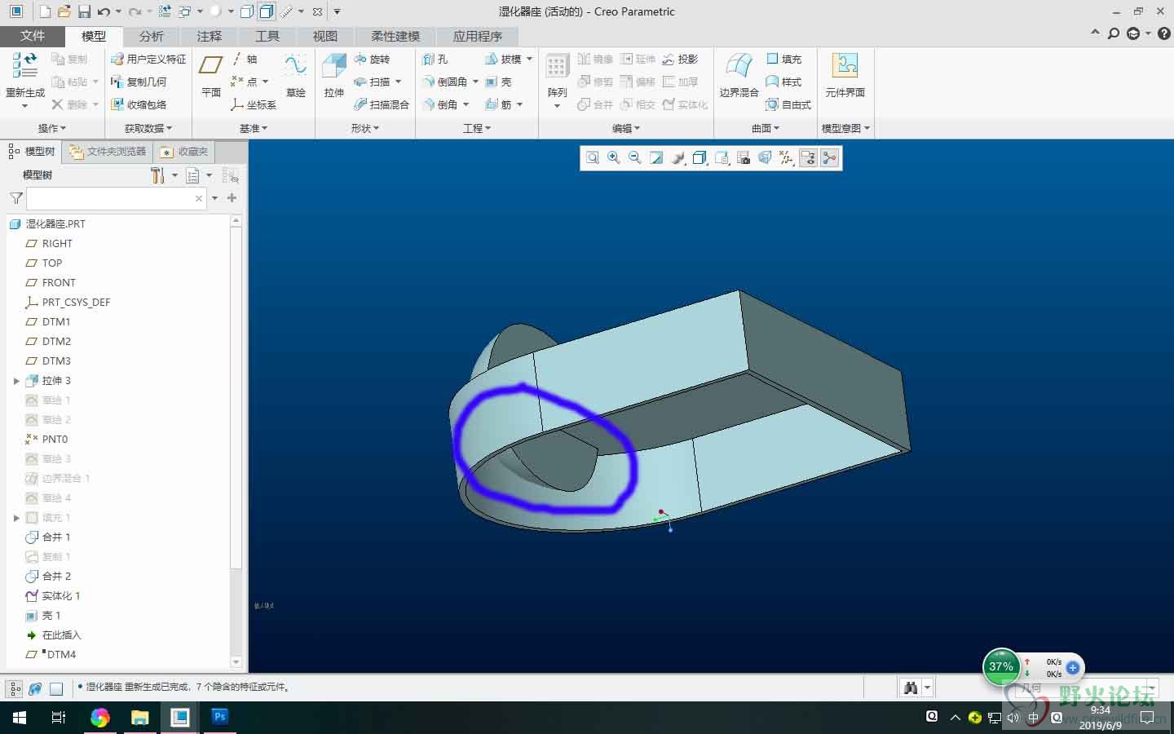Select the Hole (孔) tool
Viewport: 1174px width, 734px height.
click(435, 59)
